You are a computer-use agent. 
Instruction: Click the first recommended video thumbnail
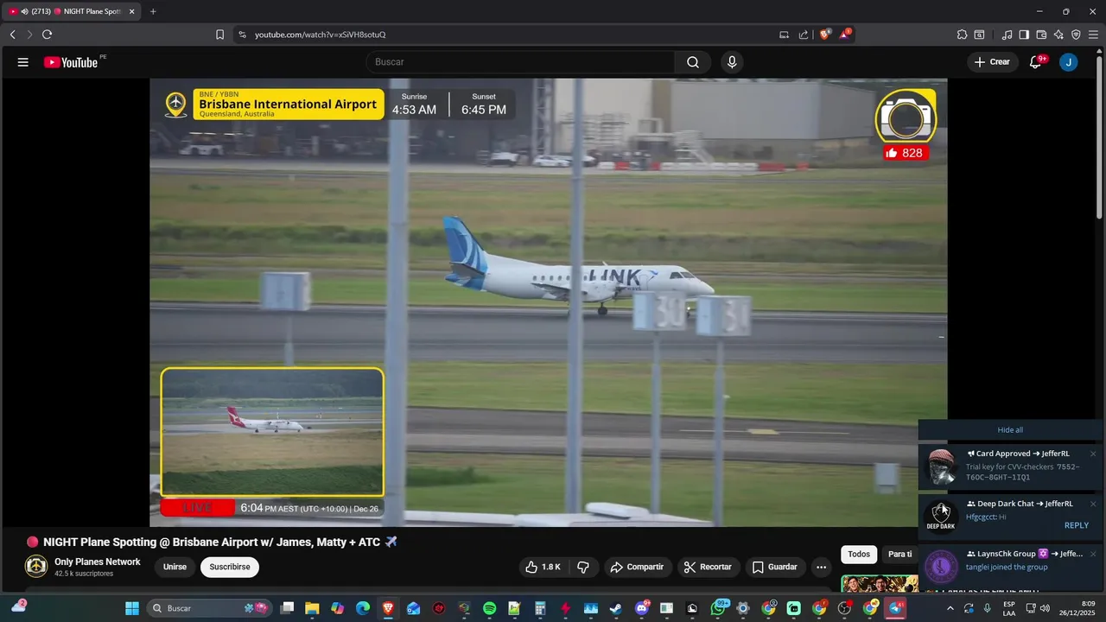(x=880, y=583)
